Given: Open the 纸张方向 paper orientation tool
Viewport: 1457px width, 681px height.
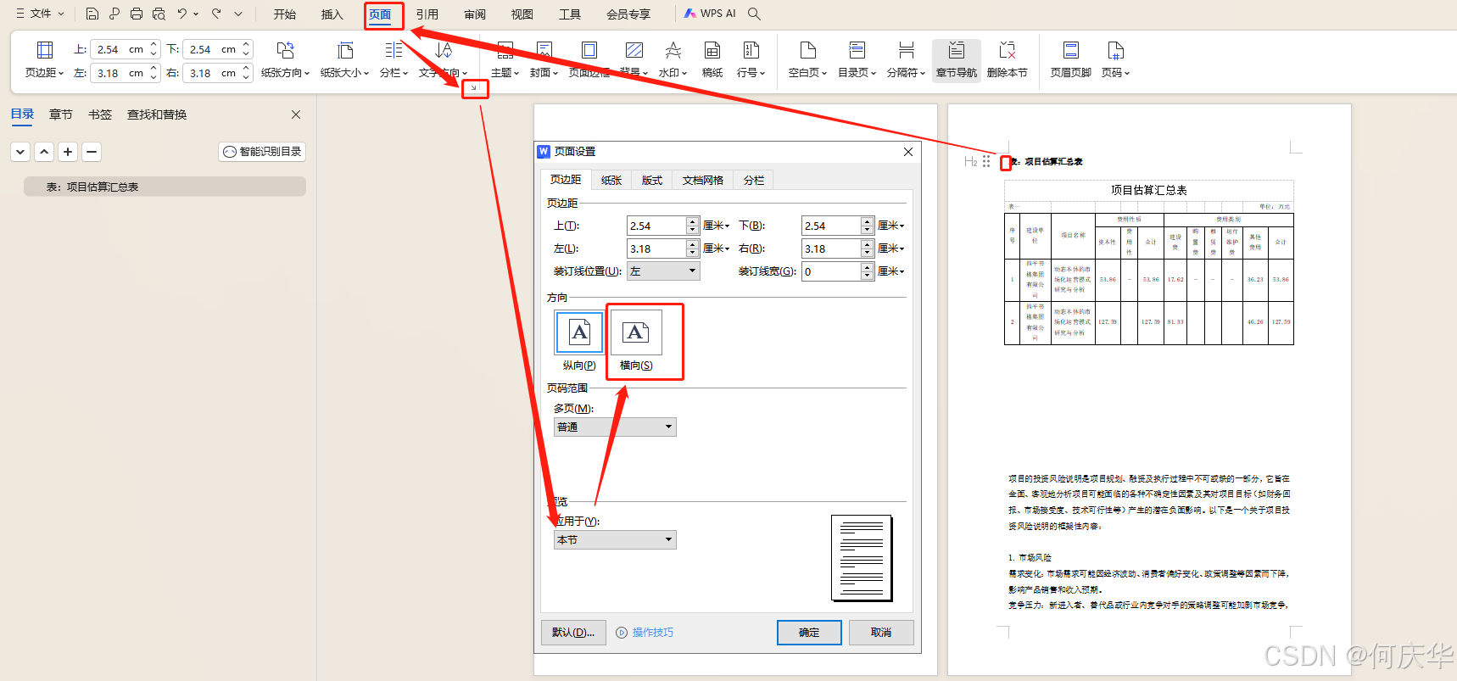Looking at the screenshot, I should point(285,51).
